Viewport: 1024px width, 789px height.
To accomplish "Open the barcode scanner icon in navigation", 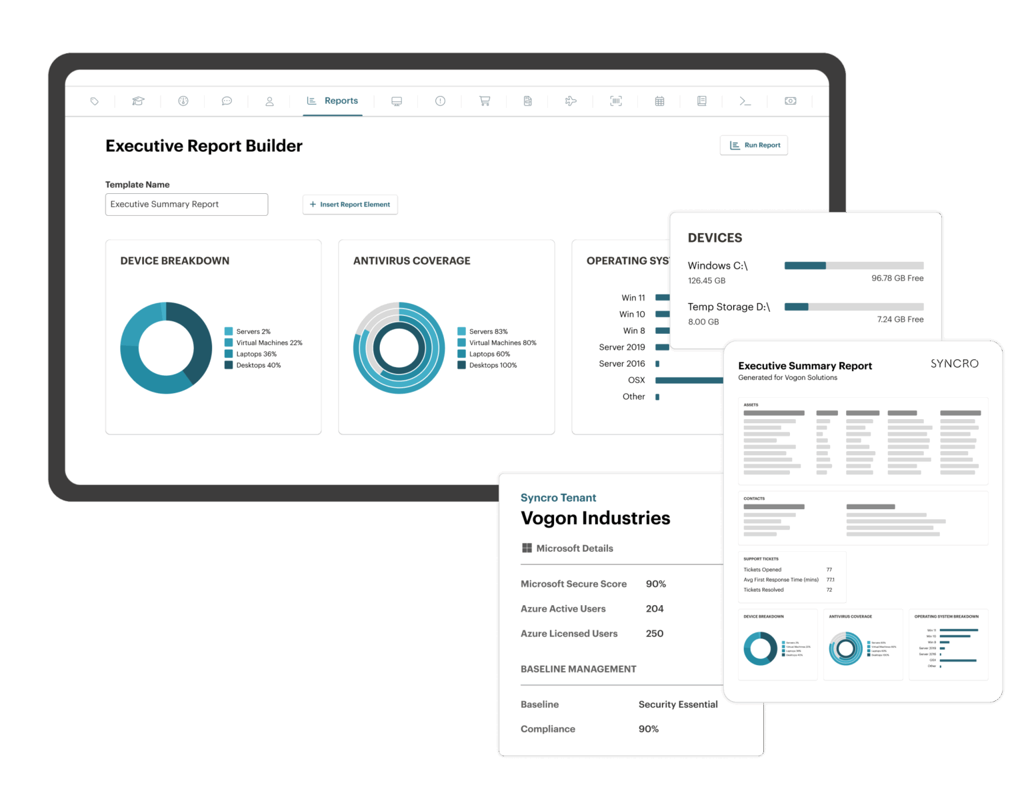I will click(x=616, y=101).
